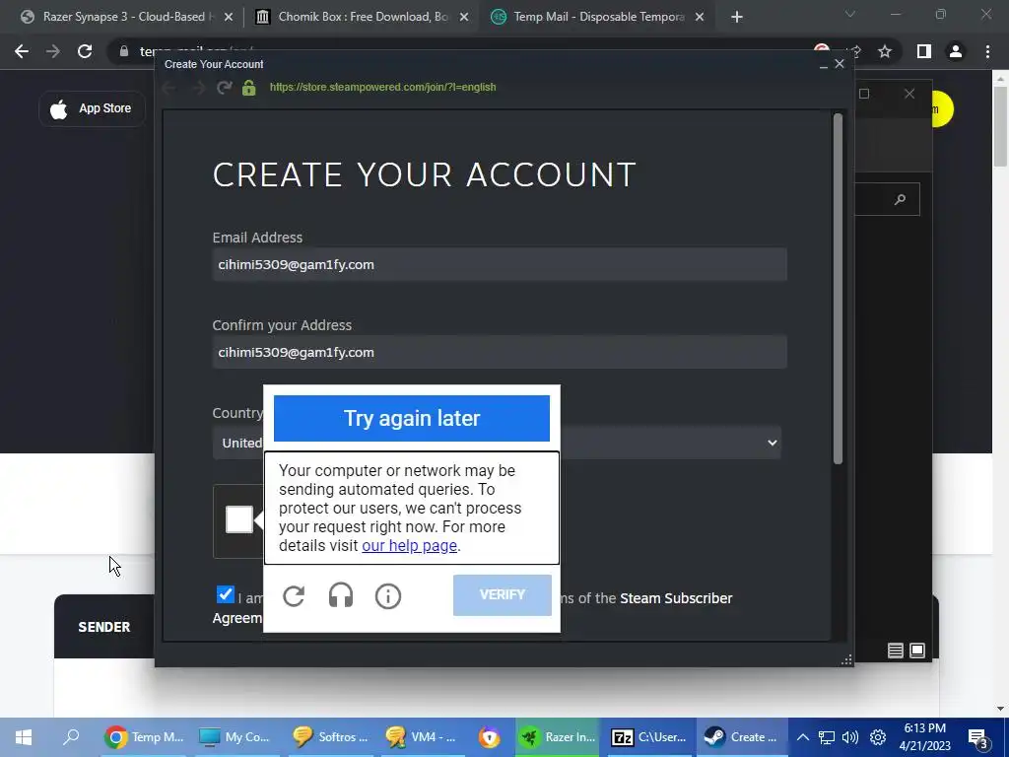This screenshot has height=757, width=1009.
Task: Open the 7-Zip taskbar item
Action: (x=648, y=737)
